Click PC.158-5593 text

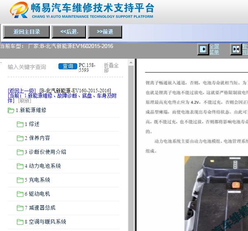[x=87, y=67]
